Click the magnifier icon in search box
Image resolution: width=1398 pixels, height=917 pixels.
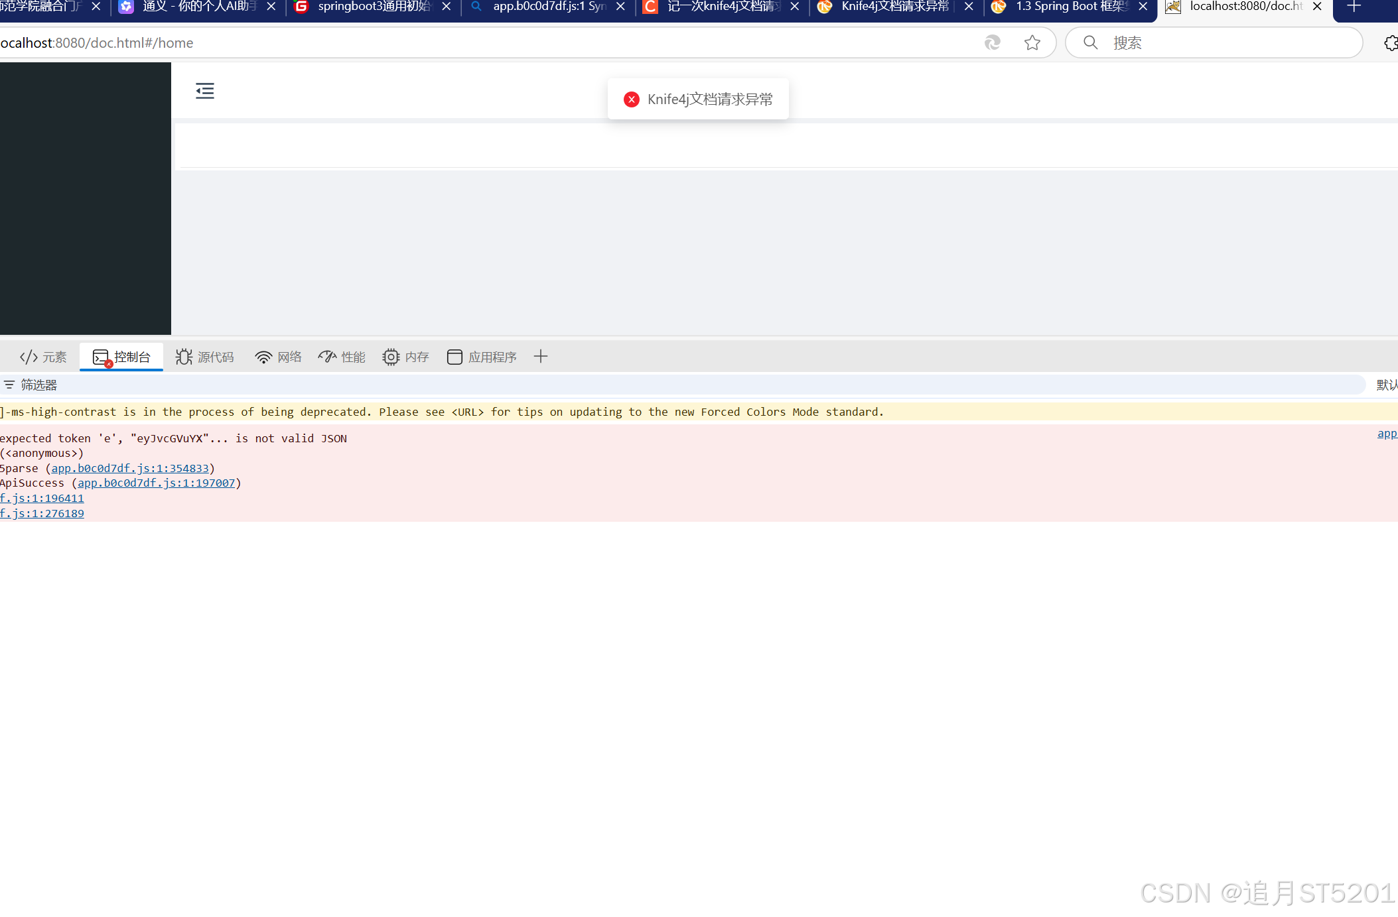(1089, 42)
